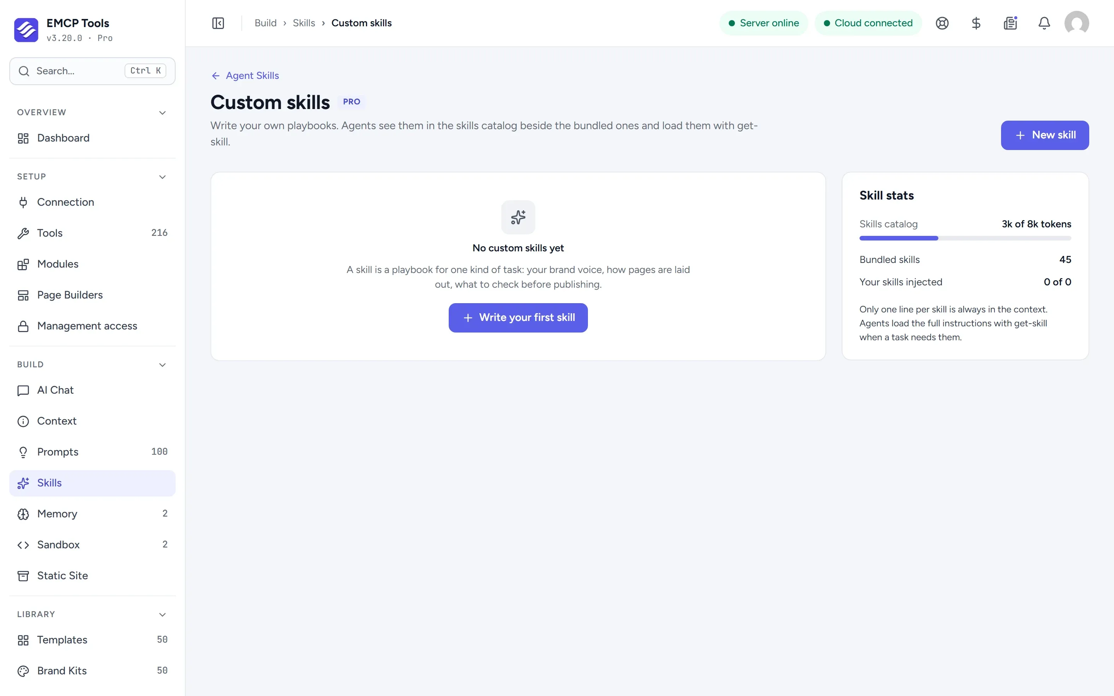Open Sandbox in sidebar

(x=92, y=544)
